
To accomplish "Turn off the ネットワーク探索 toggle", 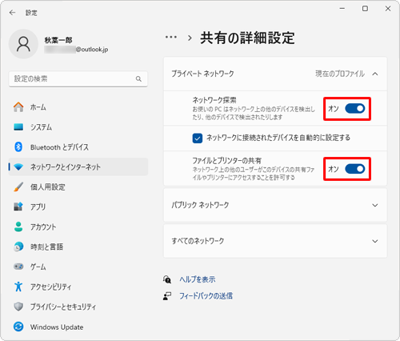I will [355, 109].
